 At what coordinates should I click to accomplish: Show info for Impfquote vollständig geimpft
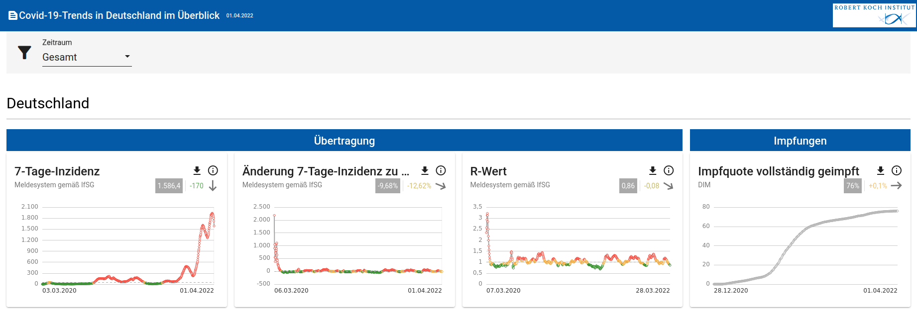tap(897, 170)
